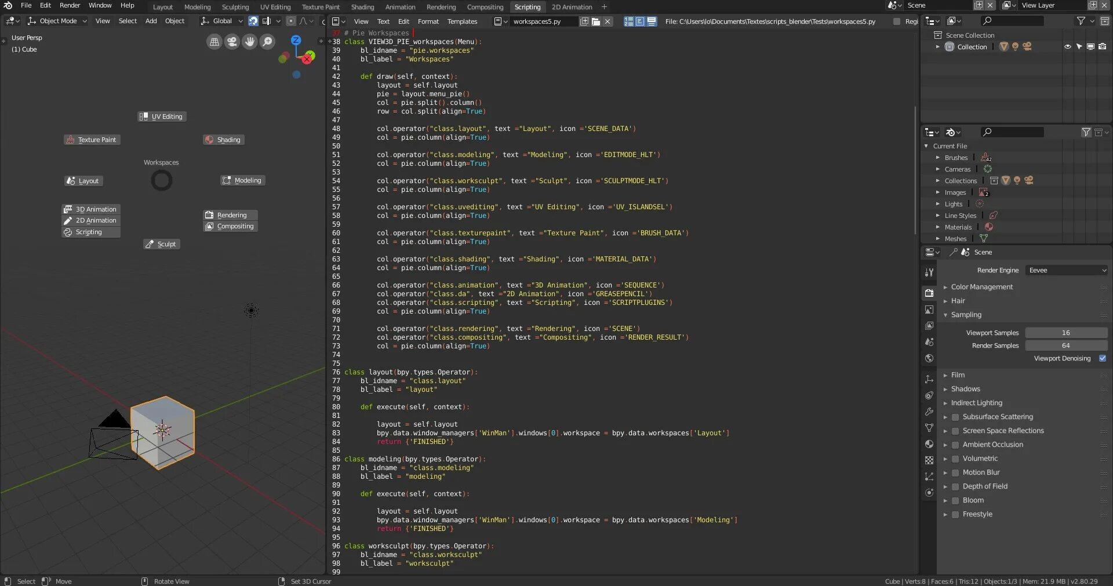
Task: Enable the Bloom checkbox
Action: click(x=955, y=500)
